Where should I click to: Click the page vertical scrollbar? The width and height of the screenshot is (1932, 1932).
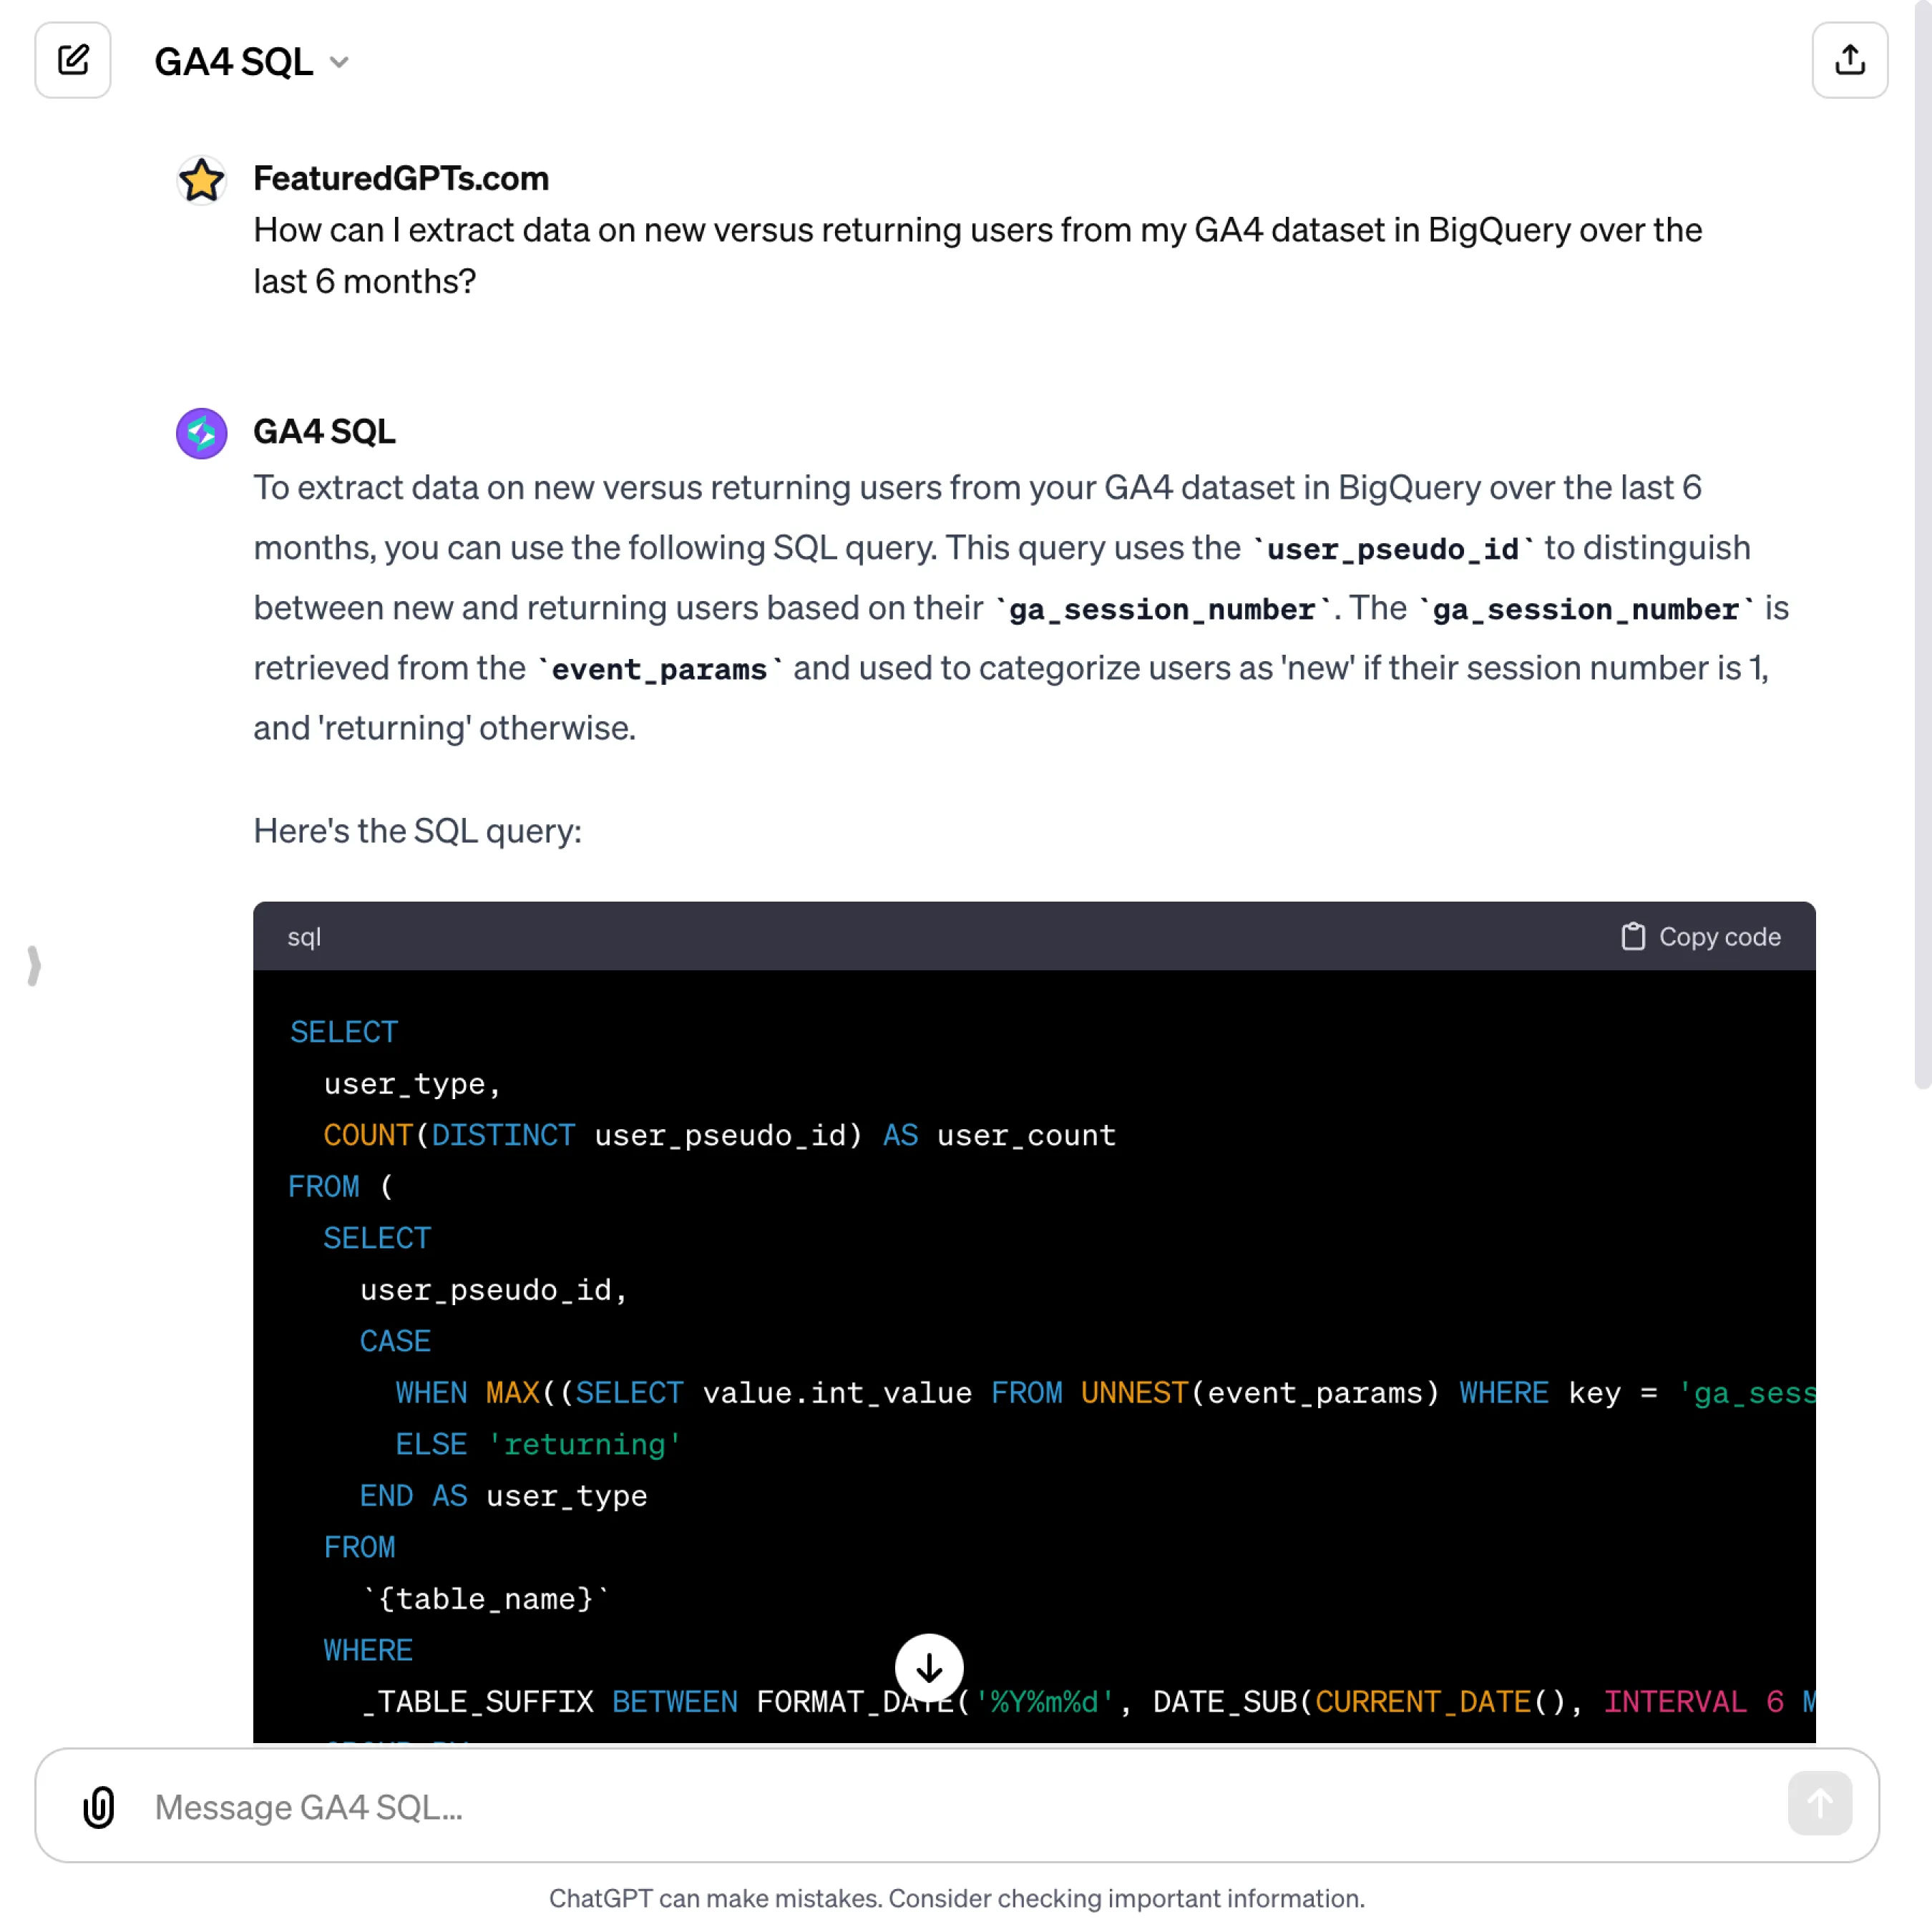coord(1922,545)
